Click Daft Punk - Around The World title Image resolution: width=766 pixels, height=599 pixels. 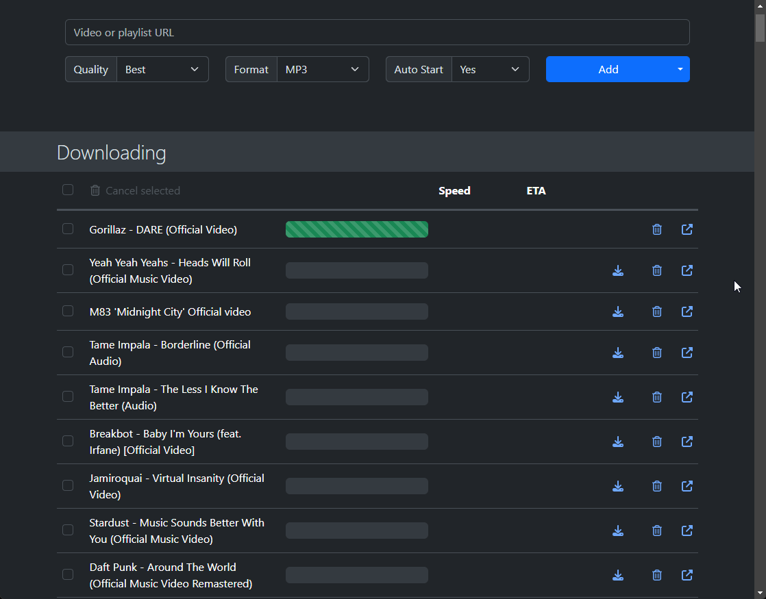click(171, 574)
